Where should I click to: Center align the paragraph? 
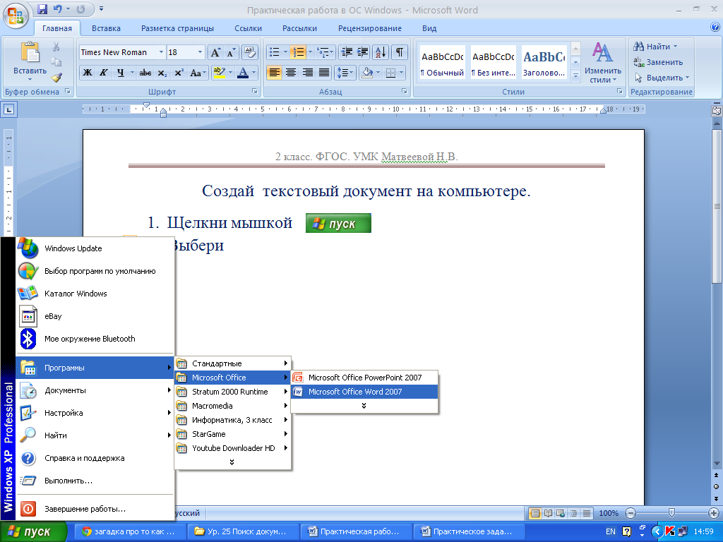pos(290,73)
